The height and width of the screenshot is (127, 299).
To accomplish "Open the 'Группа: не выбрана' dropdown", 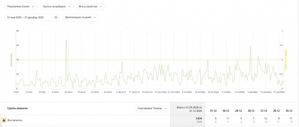I will [57, 6].
